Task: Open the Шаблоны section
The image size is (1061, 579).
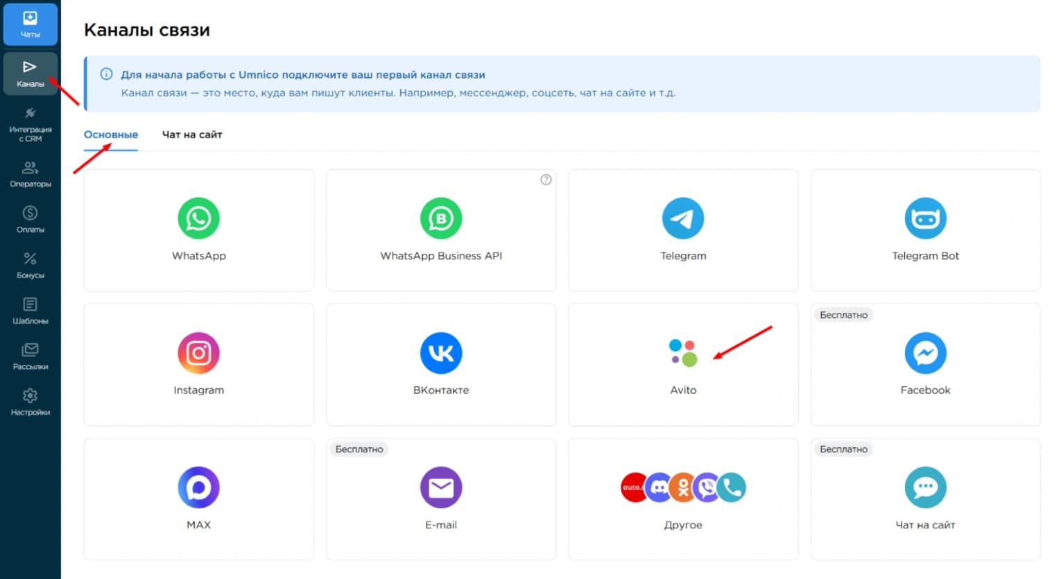Action: tap(30, 311)
